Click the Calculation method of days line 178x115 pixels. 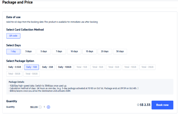pos(74,88)
